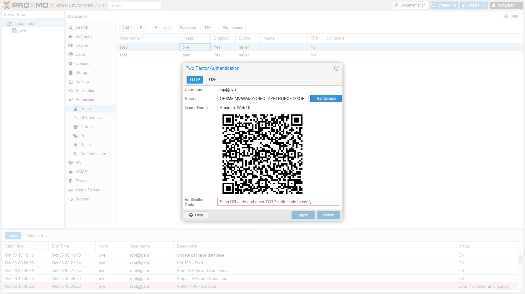This screenshot has height=294, width=525.
Task: Click the TOTP QR code image
Action: (262, 154)
